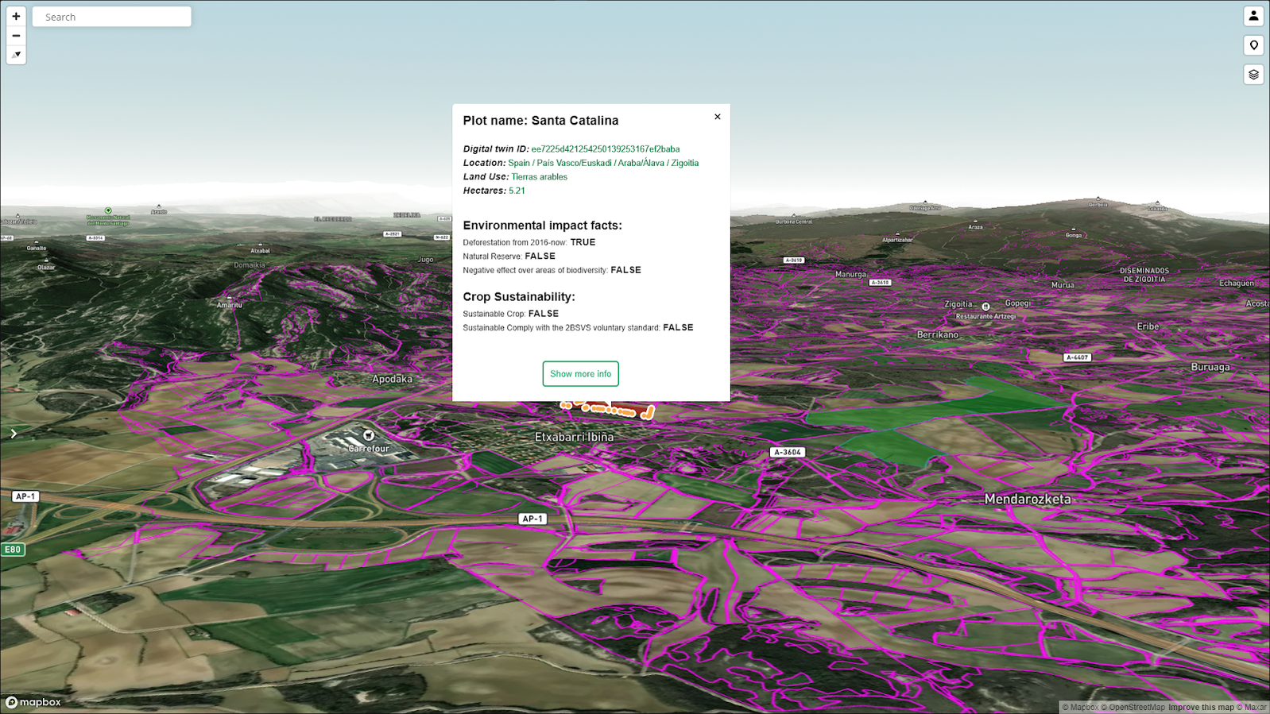
Task: Expand the left sidebar chevron
Action: 14,434
